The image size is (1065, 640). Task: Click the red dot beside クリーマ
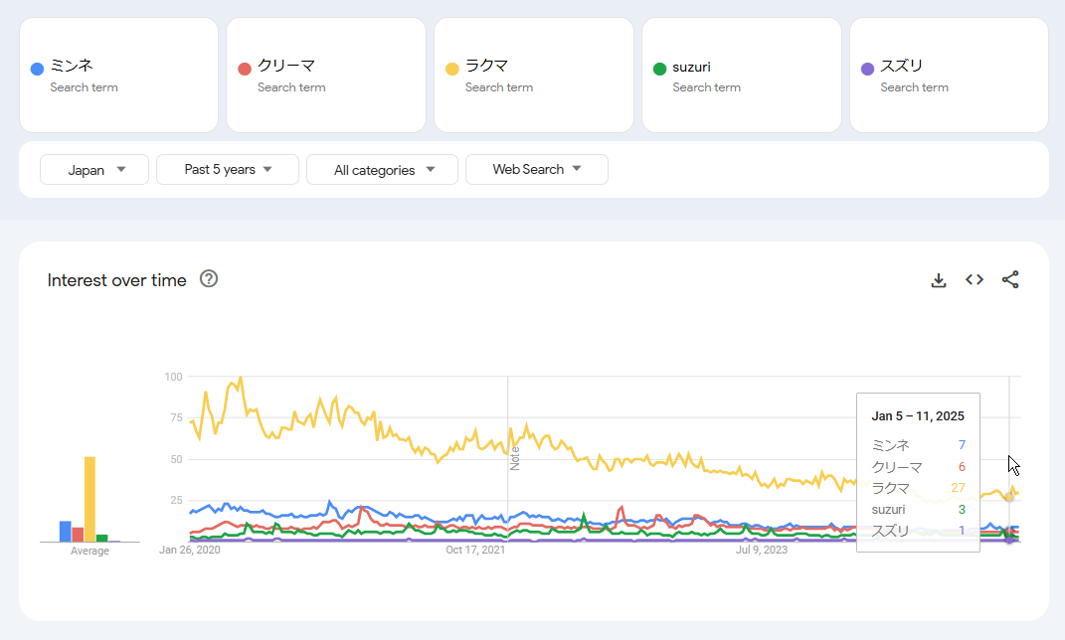[x=245, y=69]
